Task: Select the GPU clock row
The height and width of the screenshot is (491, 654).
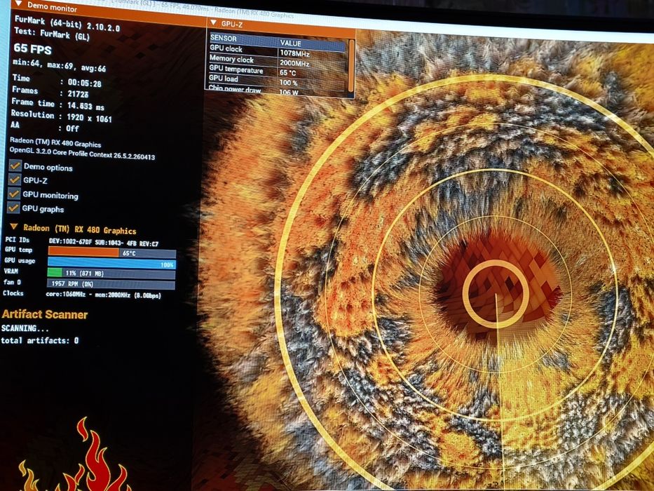Action: coord(278,51)
